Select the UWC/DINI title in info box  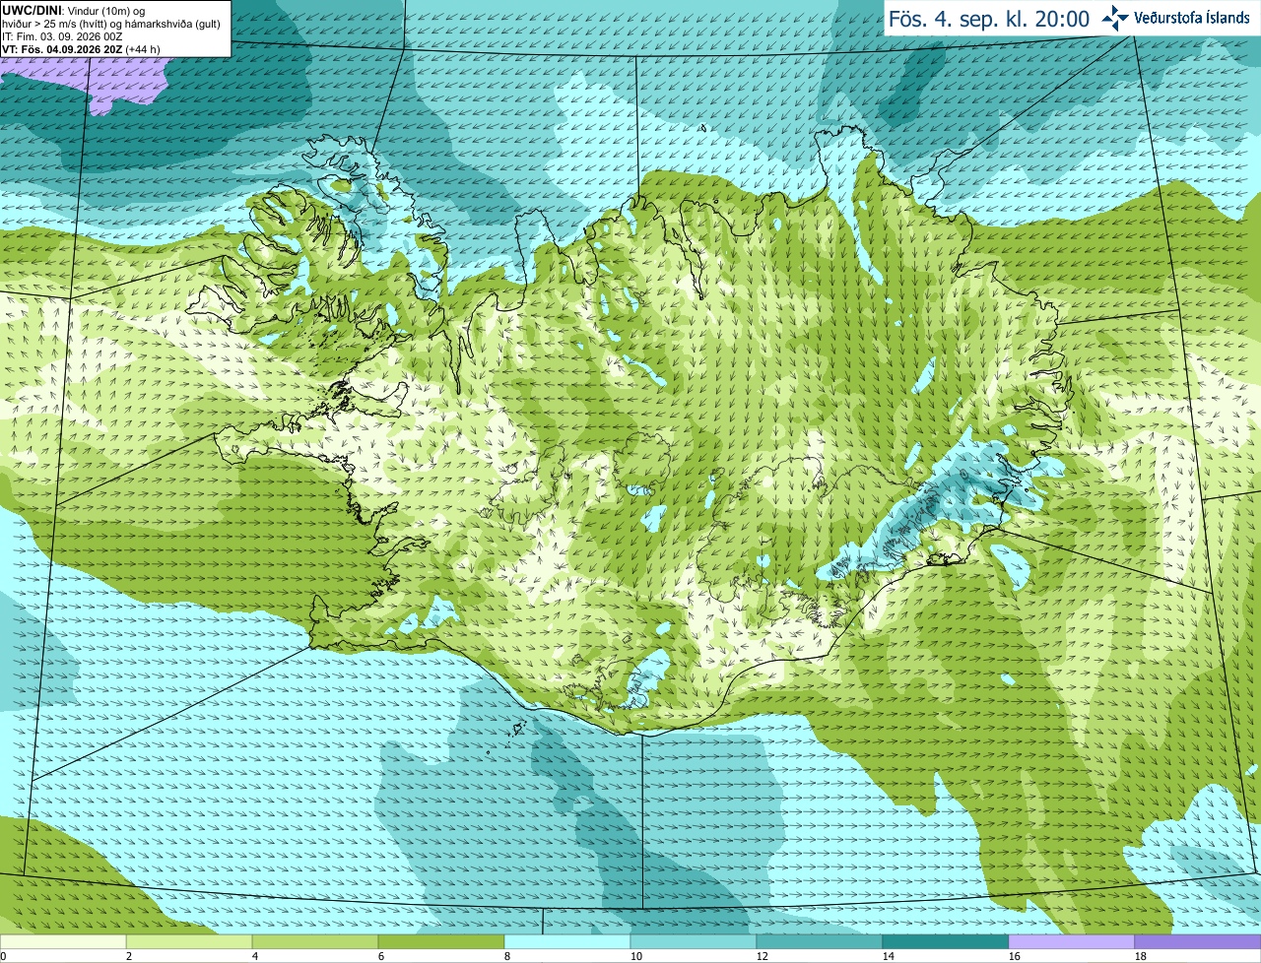pyautogui.click(x=33, y=10)
